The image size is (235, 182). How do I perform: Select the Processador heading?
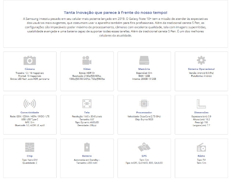tap(144, 113)
